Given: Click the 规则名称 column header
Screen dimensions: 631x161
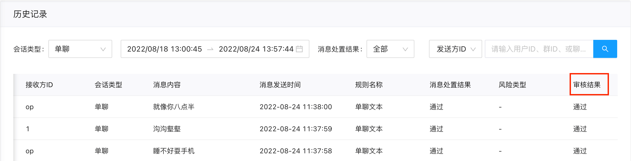Looking at the screenshot, I should point(369,85).
